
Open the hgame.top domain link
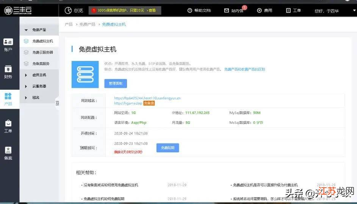[x=128, y=103]
